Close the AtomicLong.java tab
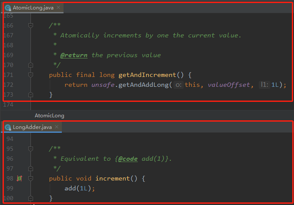 pyautogui.click(x=58, y=7)
